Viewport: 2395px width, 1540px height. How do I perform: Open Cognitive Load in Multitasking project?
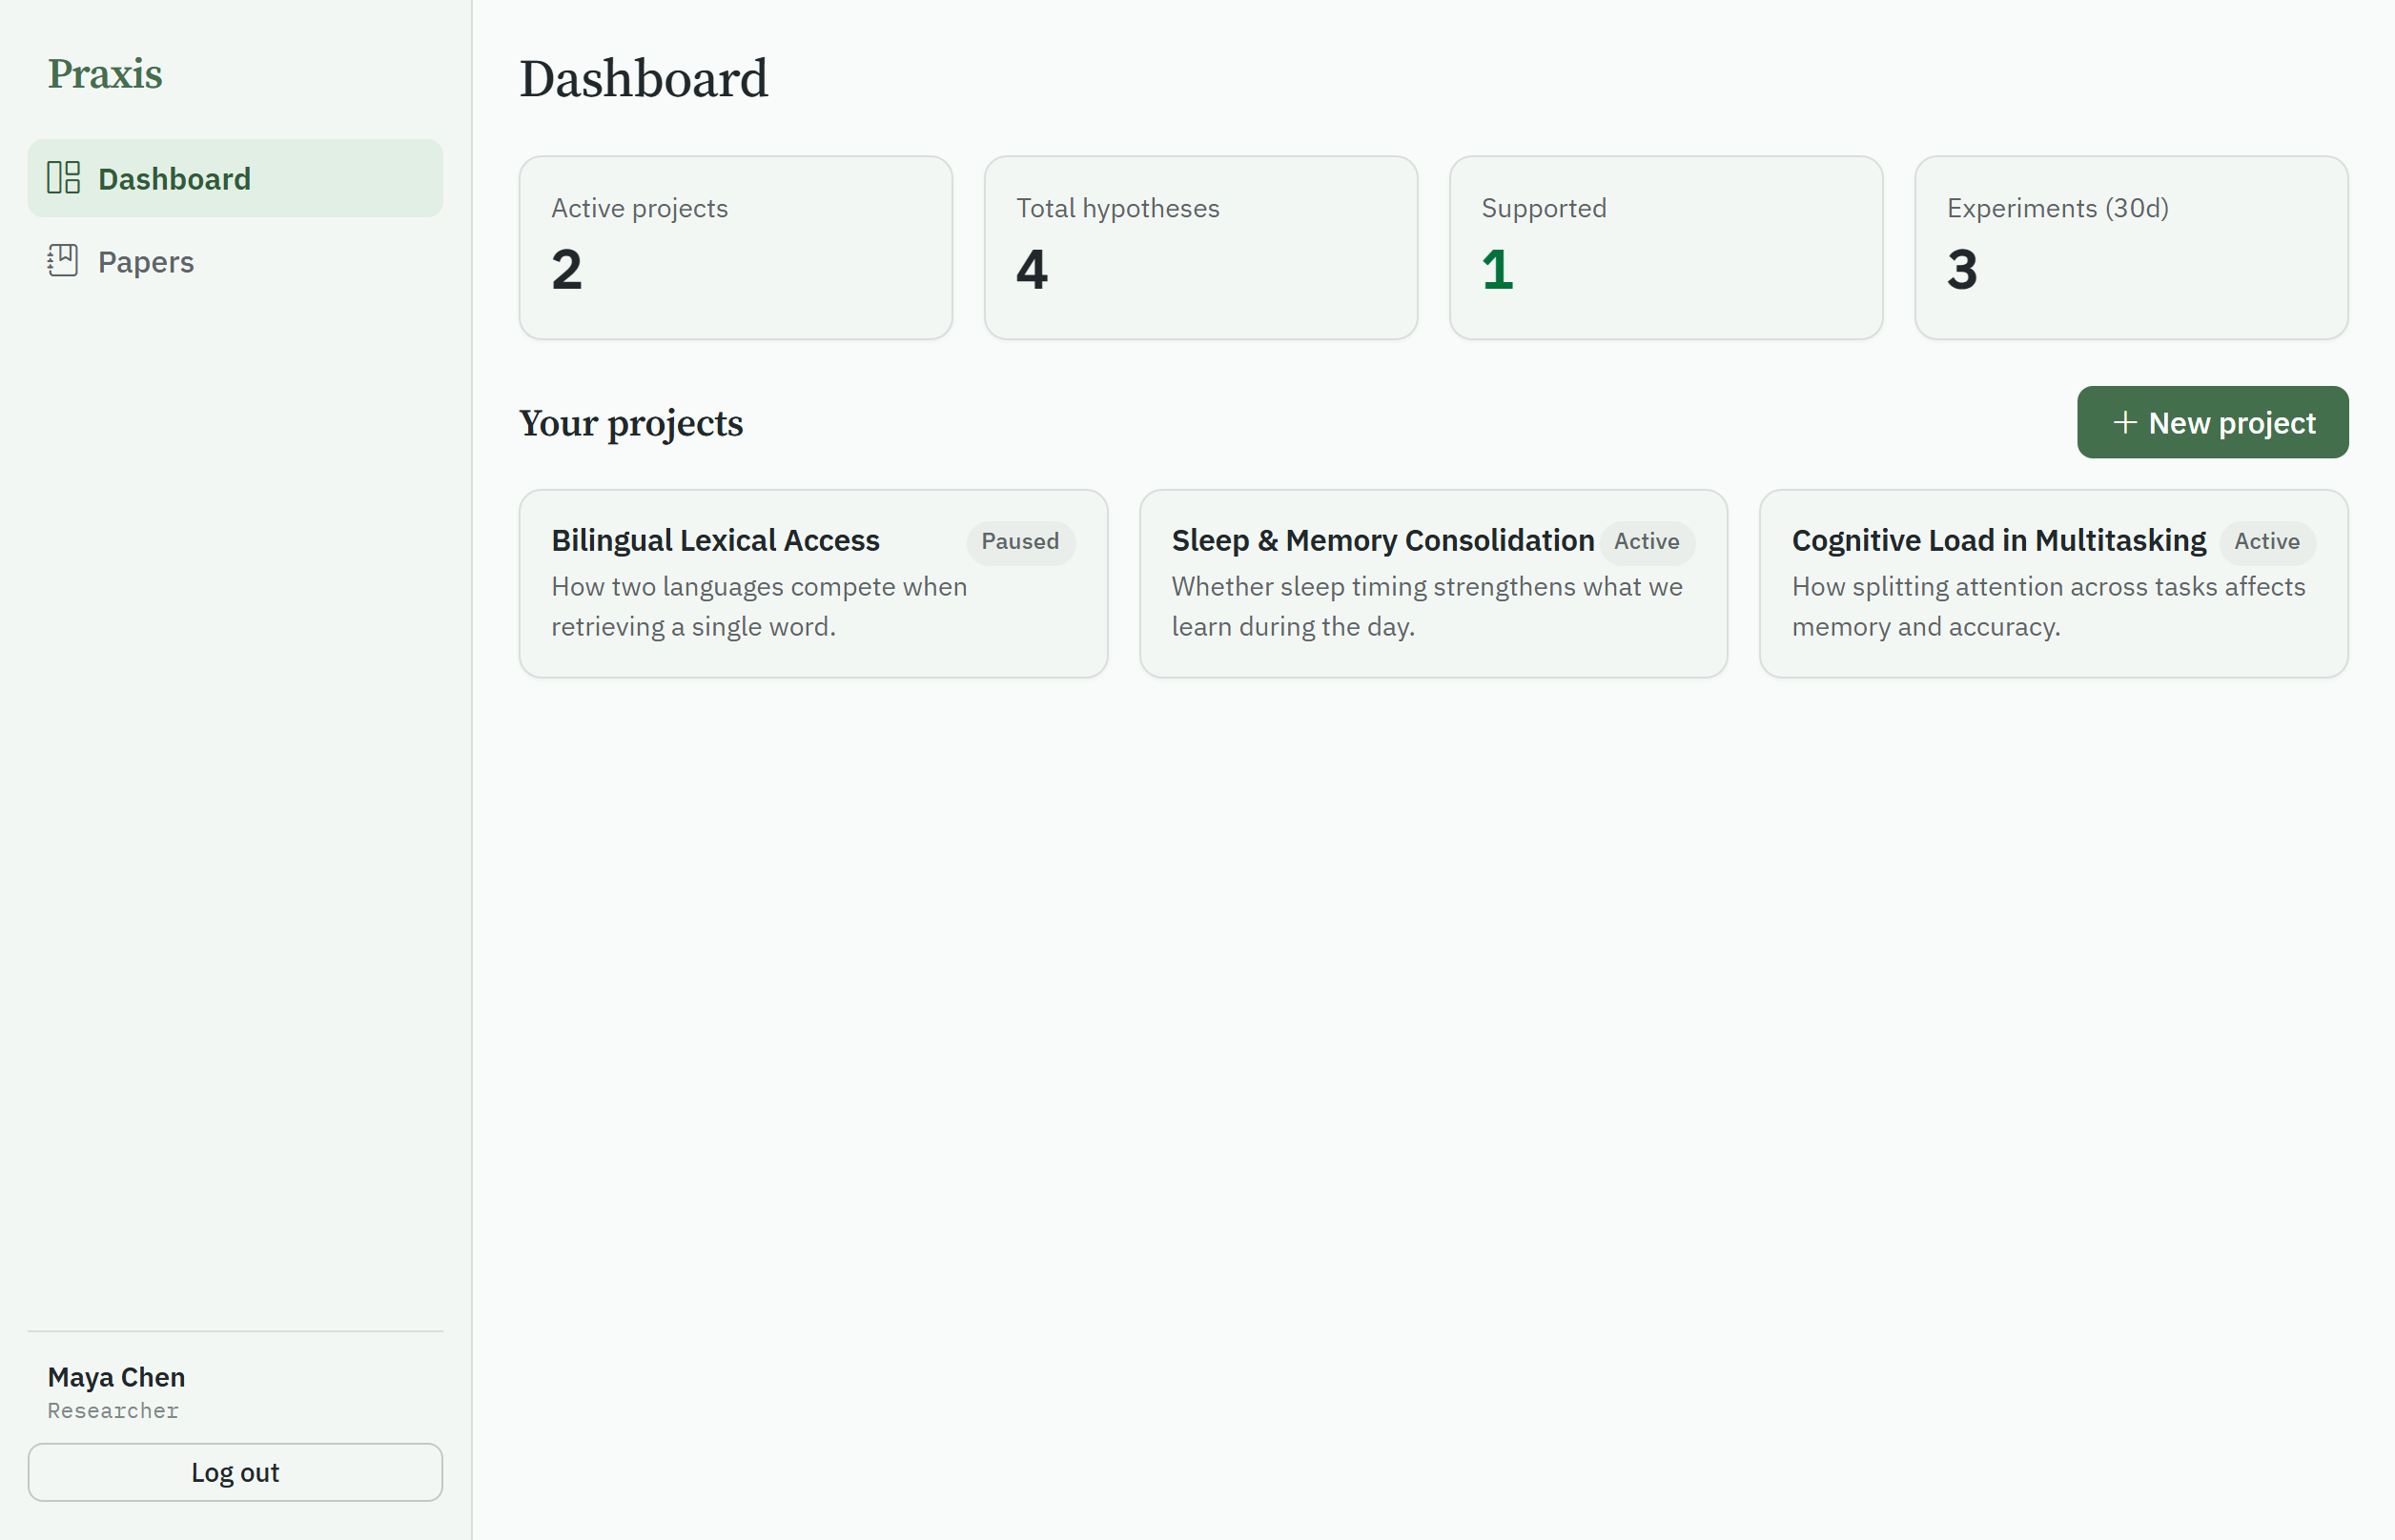point(2054,584)
